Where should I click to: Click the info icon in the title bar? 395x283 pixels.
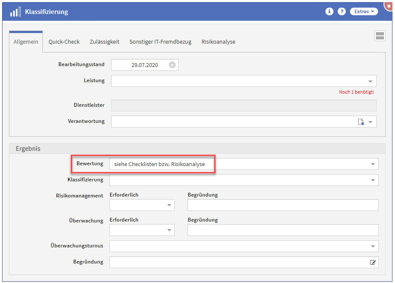click(x=329, y=11)
